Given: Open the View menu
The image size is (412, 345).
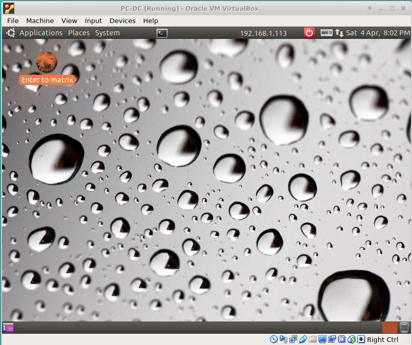Looking at the screenshot, I should pos(70,21).
